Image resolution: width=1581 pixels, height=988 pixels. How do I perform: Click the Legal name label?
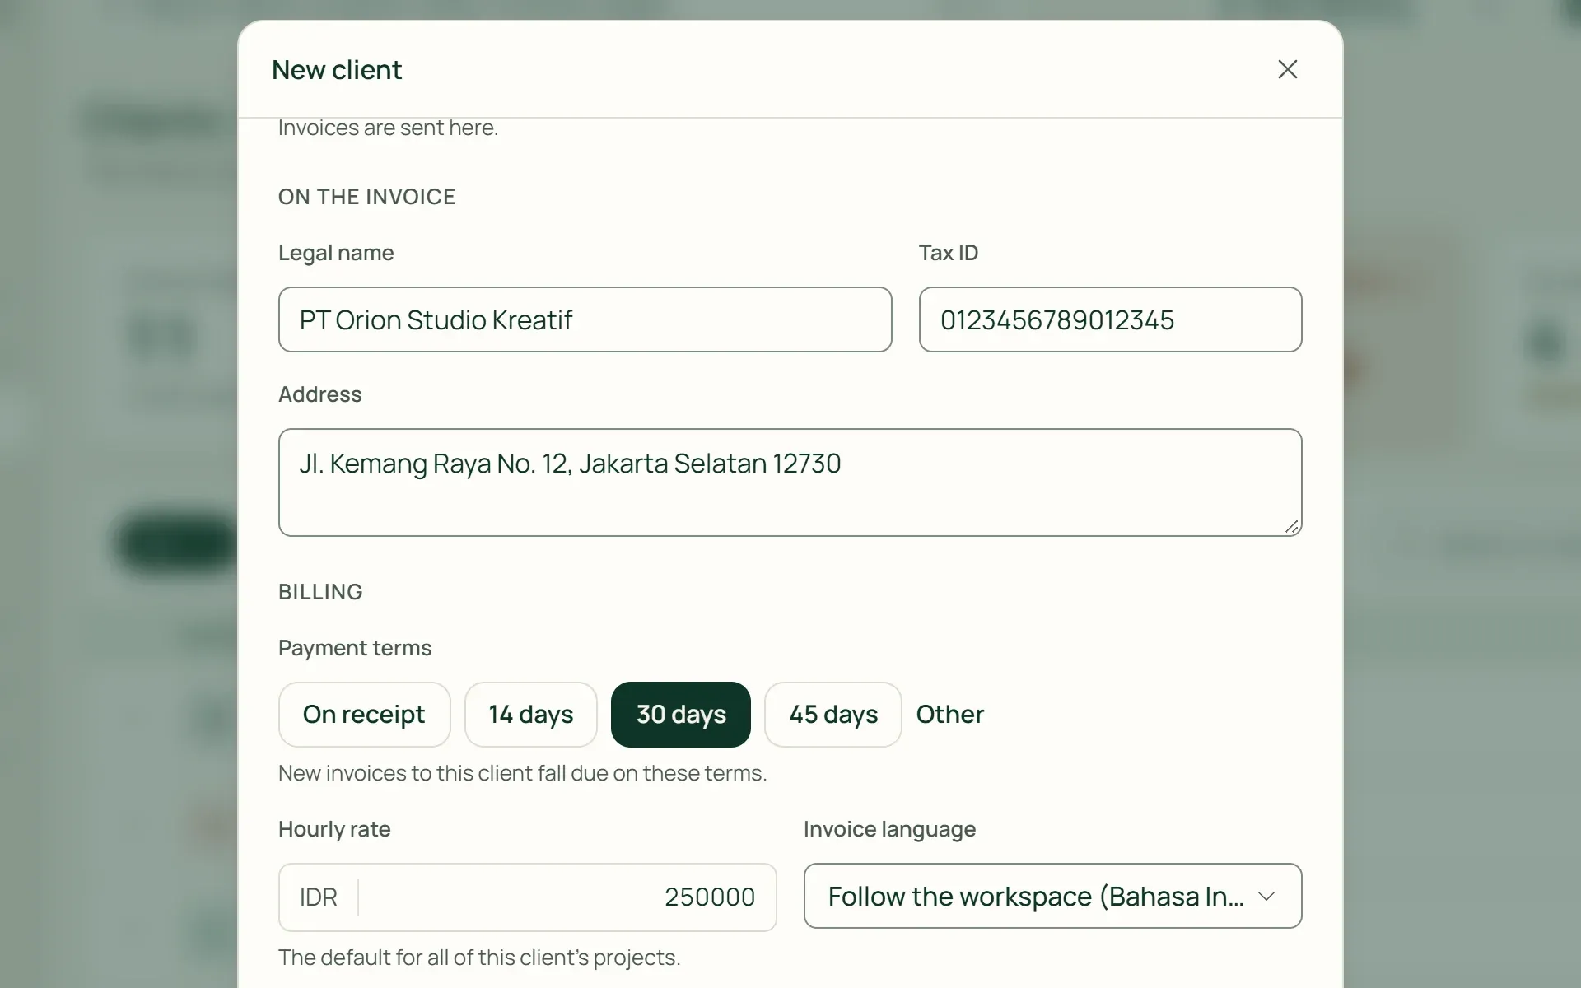pyautogui.click(x=336, y=253)
